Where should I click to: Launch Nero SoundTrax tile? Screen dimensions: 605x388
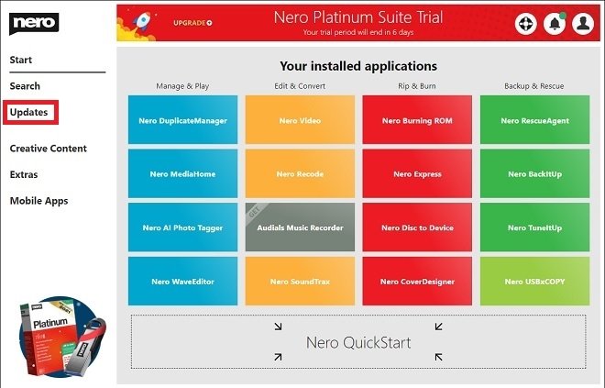300,281
